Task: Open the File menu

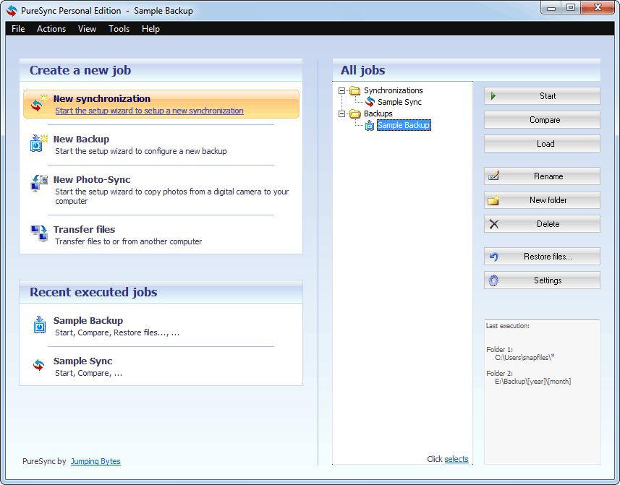Action: point(18,29)
